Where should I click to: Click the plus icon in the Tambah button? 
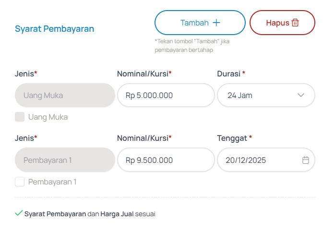pyautogui.click(x=216, y=23)
